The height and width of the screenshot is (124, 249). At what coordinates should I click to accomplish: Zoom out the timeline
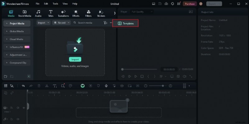pyautogui.click(x=145, y=86)
